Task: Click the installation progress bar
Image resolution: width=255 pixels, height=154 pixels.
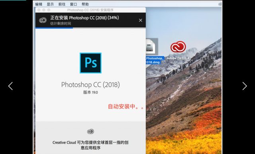Action: coord(90,28)
